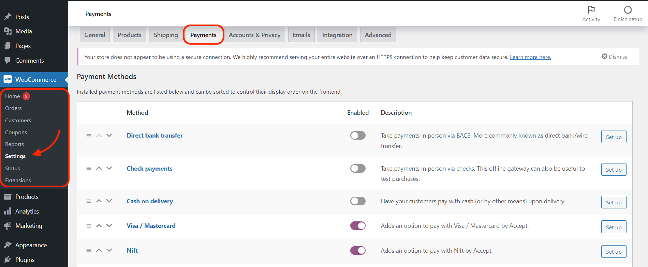Image resolution: width=648 pixels, height=267 pixels.
Task: Grab drag handle for Direct bank transfer
Action: click(x=89, y=136)
